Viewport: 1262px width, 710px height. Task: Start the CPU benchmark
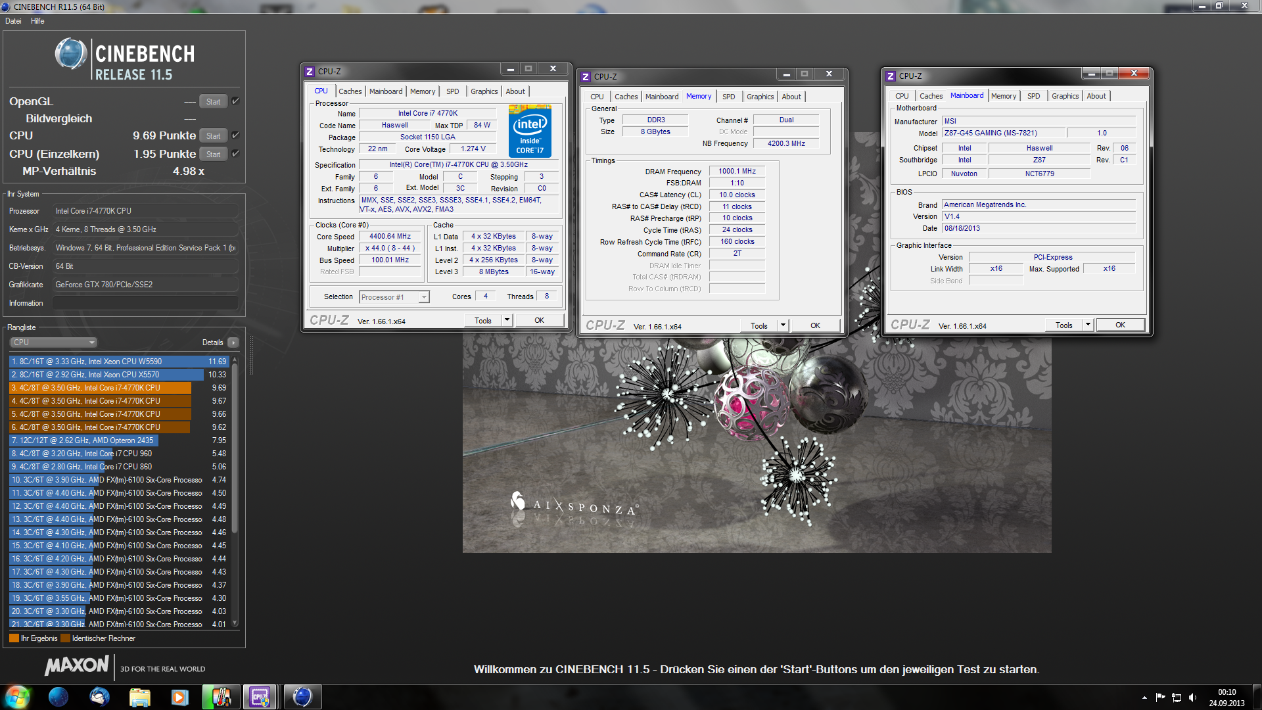214,136
